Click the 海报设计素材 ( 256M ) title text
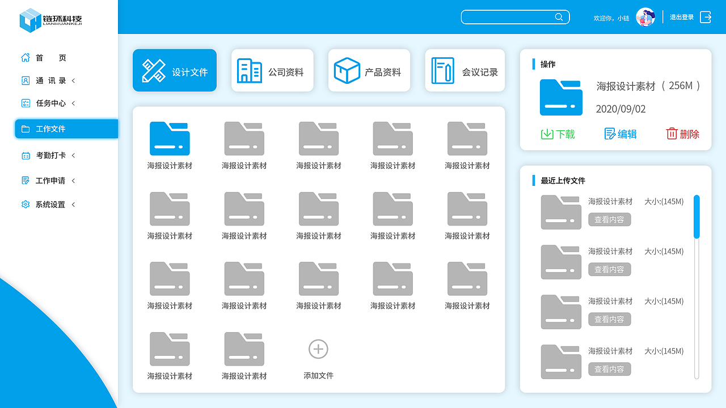 pyautogui.click(x=649, y=86)
